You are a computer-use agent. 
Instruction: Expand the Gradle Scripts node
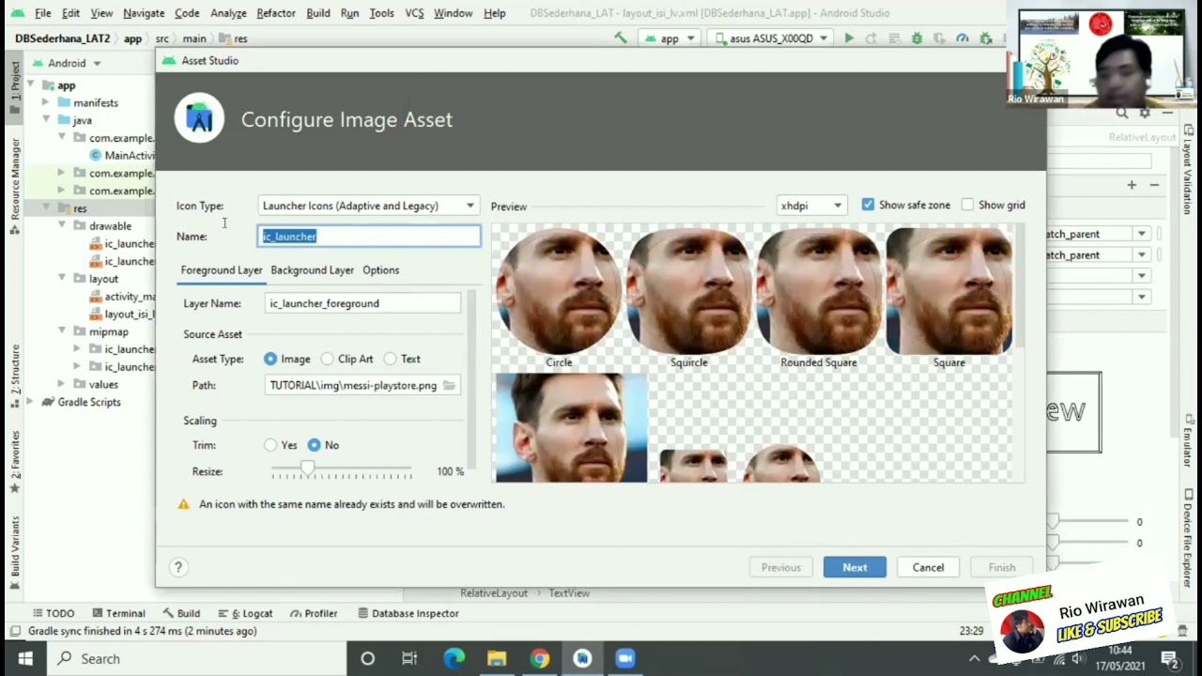tap(30, 402)
